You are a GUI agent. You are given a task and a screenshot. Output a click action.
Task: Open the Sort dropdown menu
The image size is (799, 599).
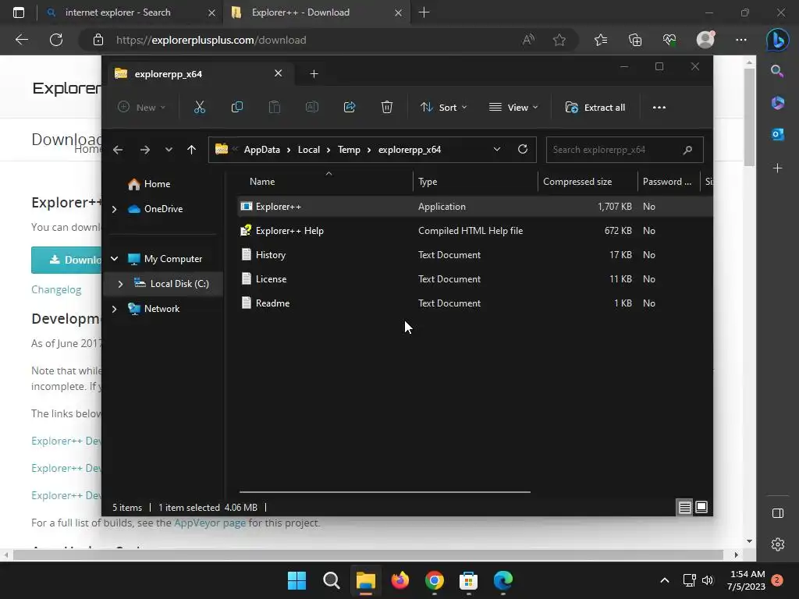(443, 108)
